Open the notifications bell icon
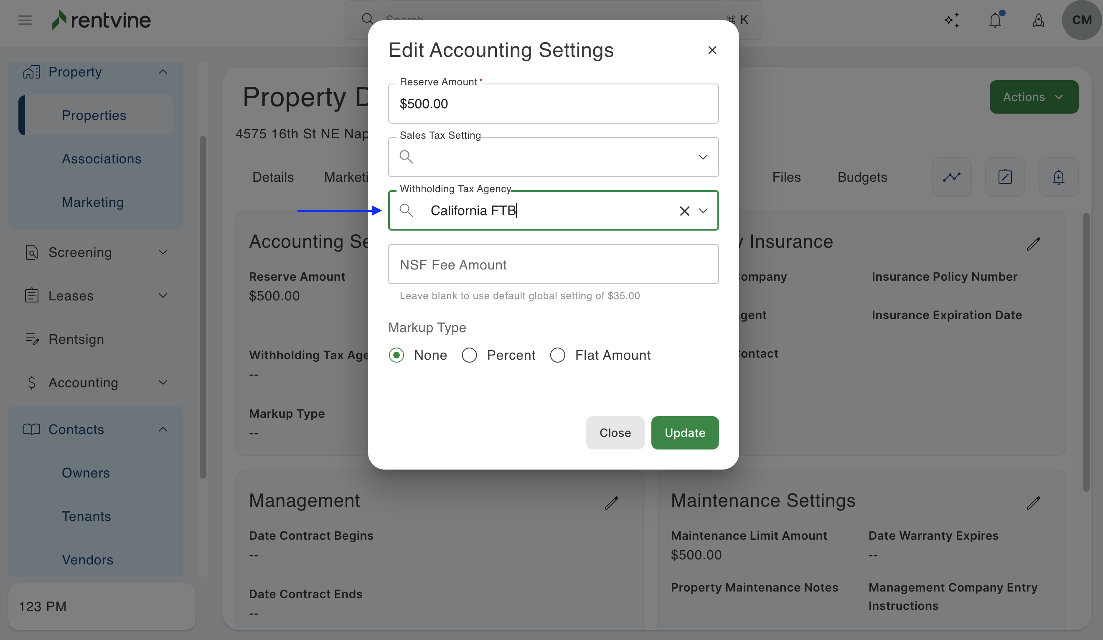The width and height of the screenshot is (1103, 640). pyautogui.click(x=995, y=20)
